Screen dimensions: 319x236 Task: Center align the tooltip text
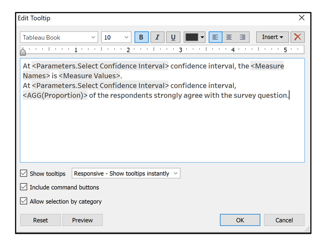click(x=229, y=37)
